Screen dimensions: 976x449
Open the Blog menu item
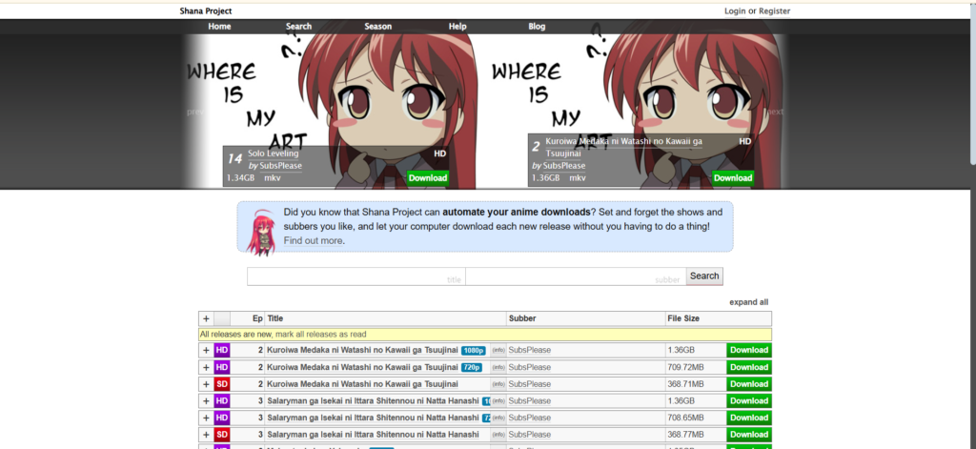[x=537, y=26]
